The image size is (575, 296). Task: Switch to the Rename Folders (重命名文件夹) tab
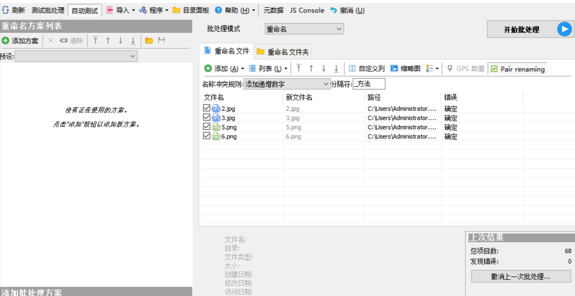click(x=283, y=52)
